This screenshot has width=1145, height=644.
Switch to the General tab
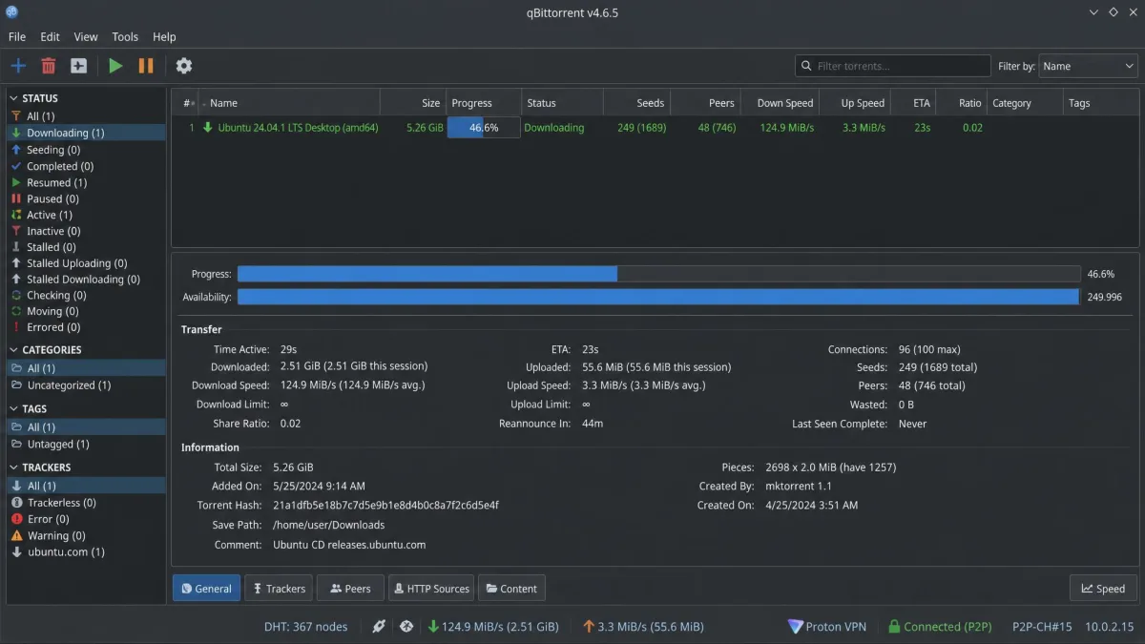(206, 589)
